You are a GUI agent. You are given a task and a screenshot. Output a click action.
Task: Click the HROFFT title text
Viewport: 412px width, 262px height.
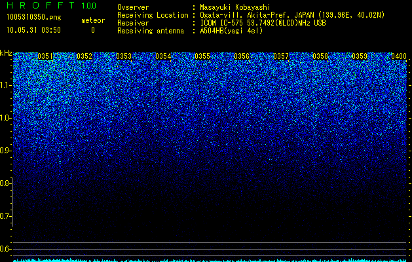coord(41,5)
